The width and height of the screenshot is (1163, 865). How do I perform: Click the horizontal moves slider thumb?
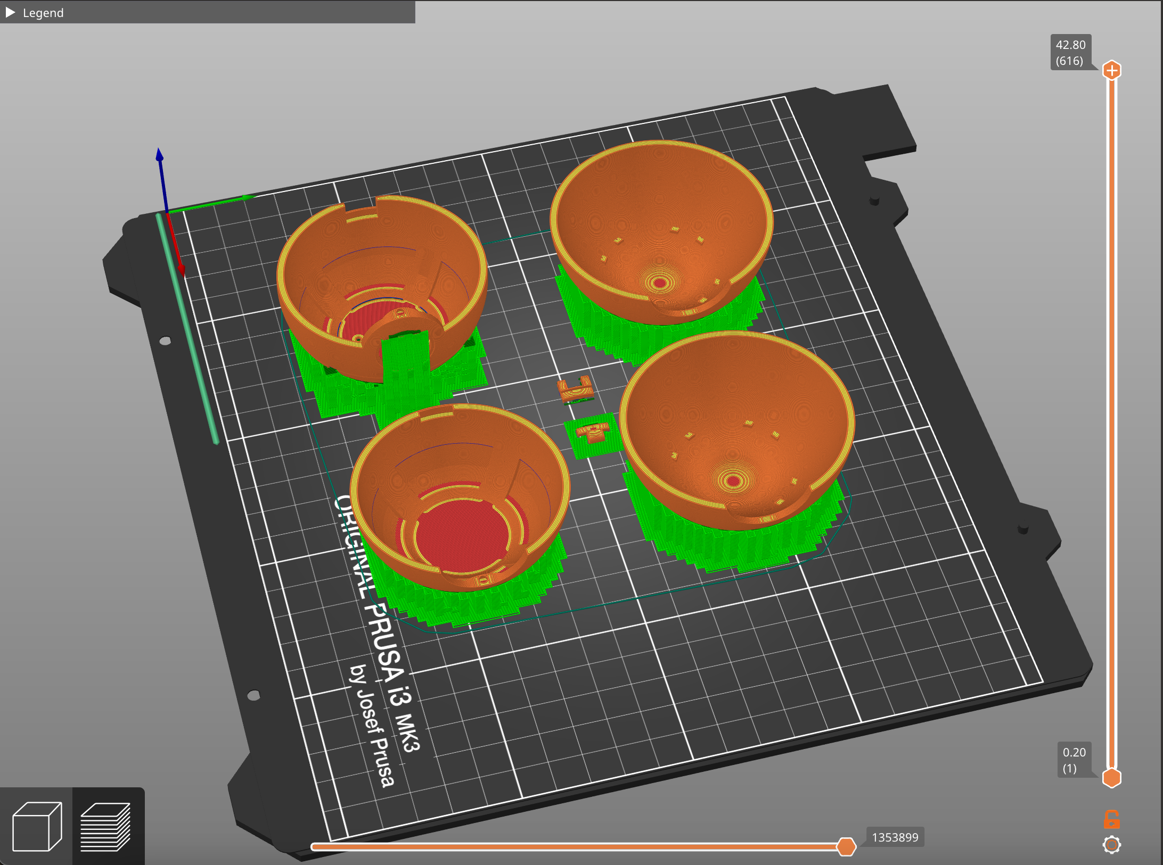coord(846,846)
